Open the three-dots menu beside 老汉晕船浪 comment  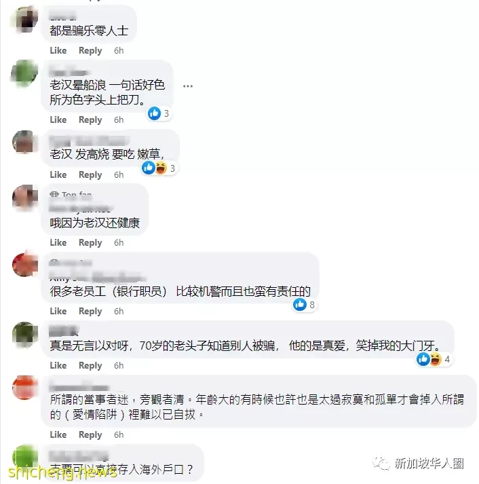point(188,86)
